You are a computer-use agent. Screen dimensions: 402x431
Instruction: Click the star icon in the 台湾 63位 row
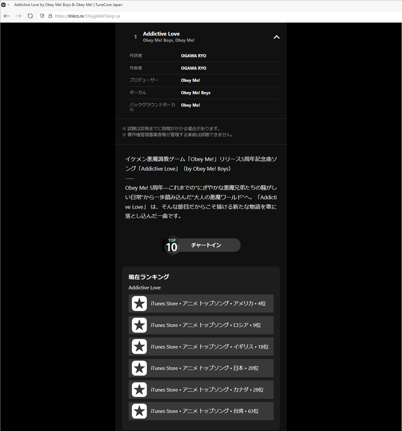click(x=139, y=411)
